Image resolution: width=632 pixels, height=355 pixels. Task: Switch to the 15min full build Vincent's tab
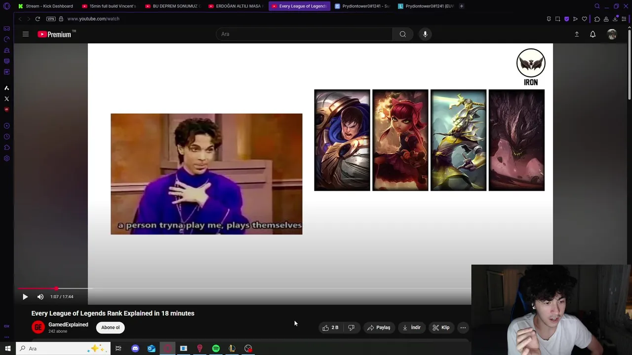[x=109, y=6]
